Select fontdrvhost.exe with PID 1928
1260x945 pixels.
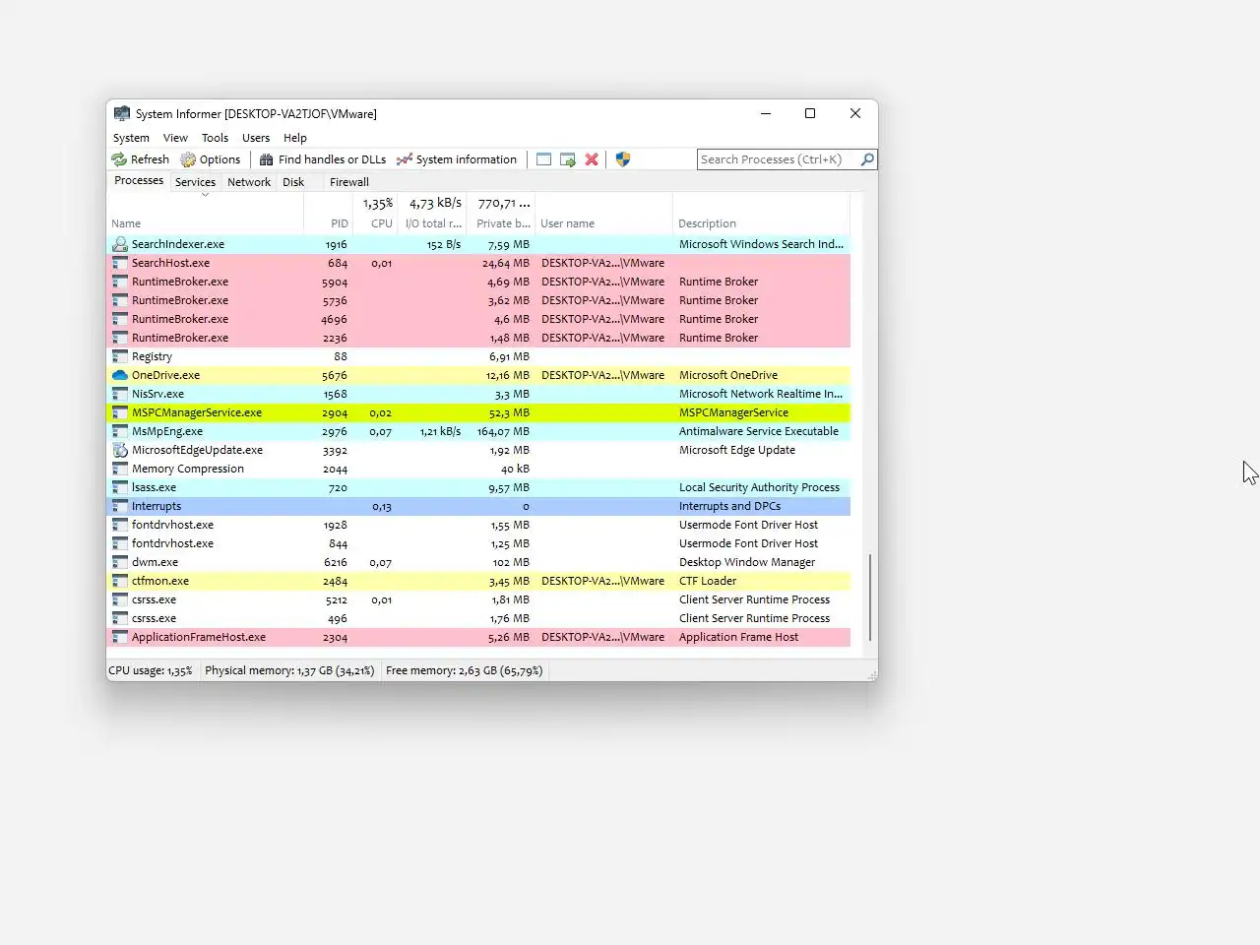(x=478, y=525)
